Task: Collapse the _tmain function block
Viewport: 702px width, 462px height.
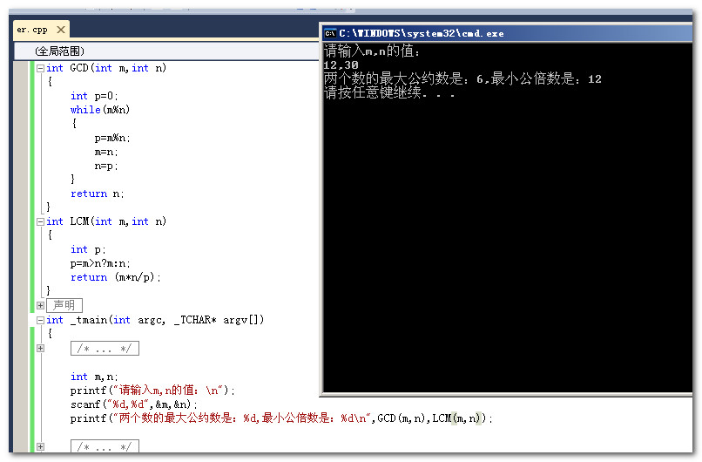Action: [40, 320]
